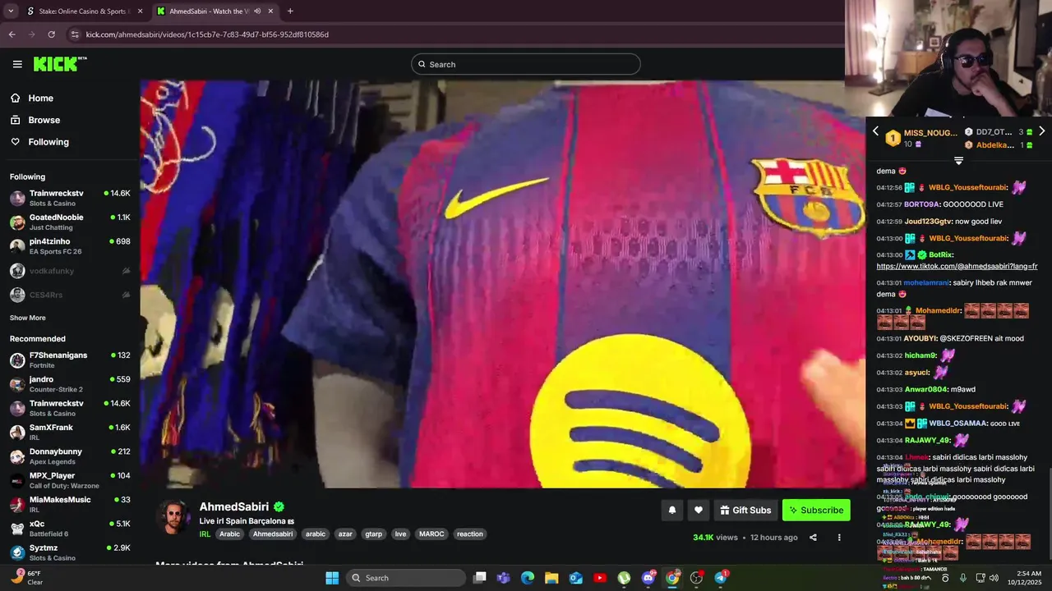Viewport: 1052px width, 591px height.
Task: Click the browser address bar URL
Action: point(207,34)
